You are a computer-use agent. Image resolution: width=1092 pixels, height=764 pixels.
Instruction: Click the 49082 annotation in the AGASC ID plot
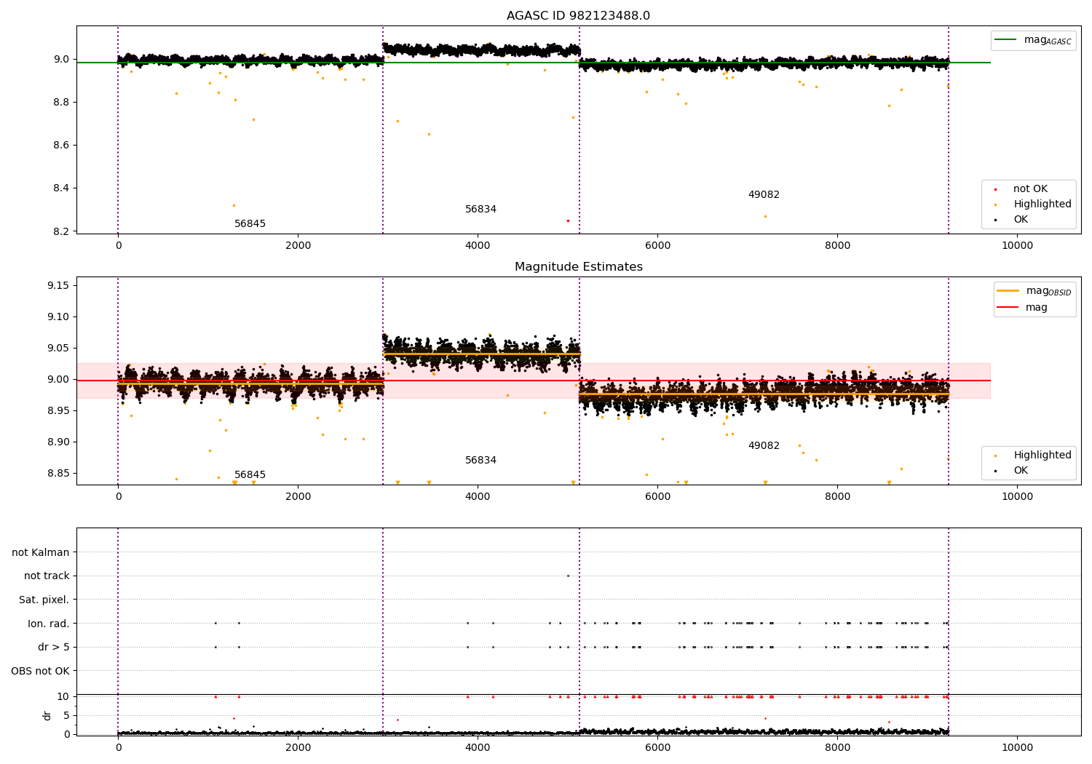coord(764,195)
